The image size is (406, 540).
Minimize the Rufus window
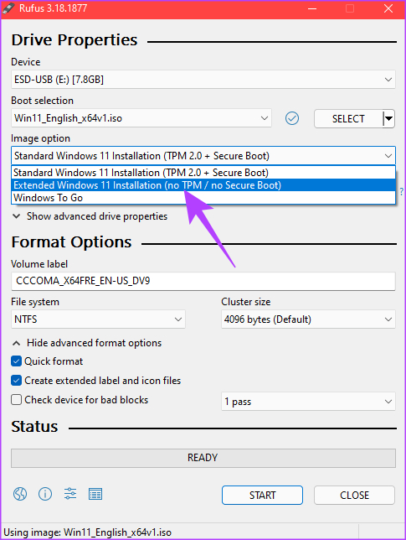tap(312, 8)
